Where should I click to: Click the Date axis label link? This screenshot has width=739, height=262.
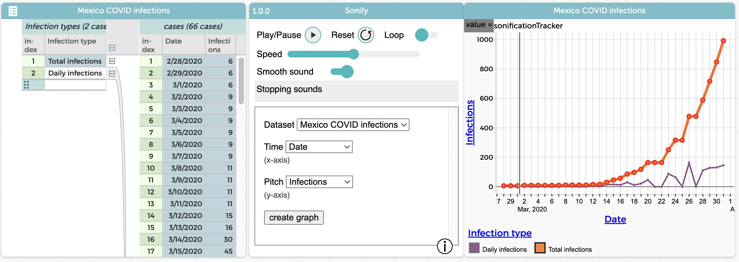pos(615,219)
